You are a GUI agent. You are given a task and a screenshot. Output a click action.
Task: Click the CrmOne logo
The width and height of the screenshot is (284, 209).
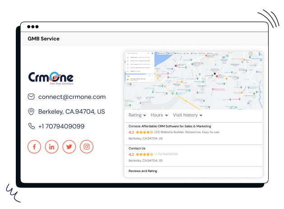pyautogui.click(x=51, y=79)
